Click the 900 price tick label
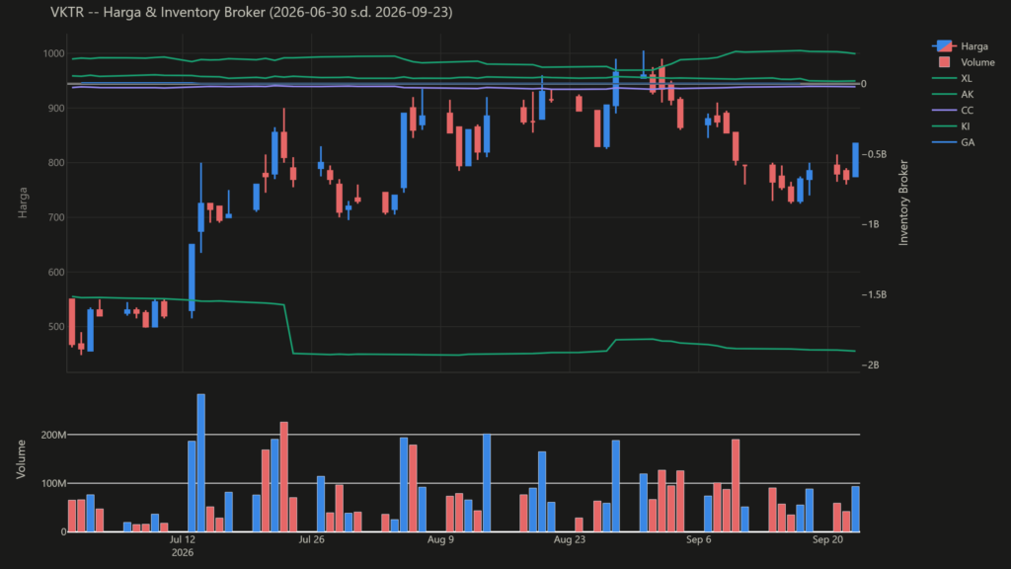1011x569 pixels. [x=56, y=109]
